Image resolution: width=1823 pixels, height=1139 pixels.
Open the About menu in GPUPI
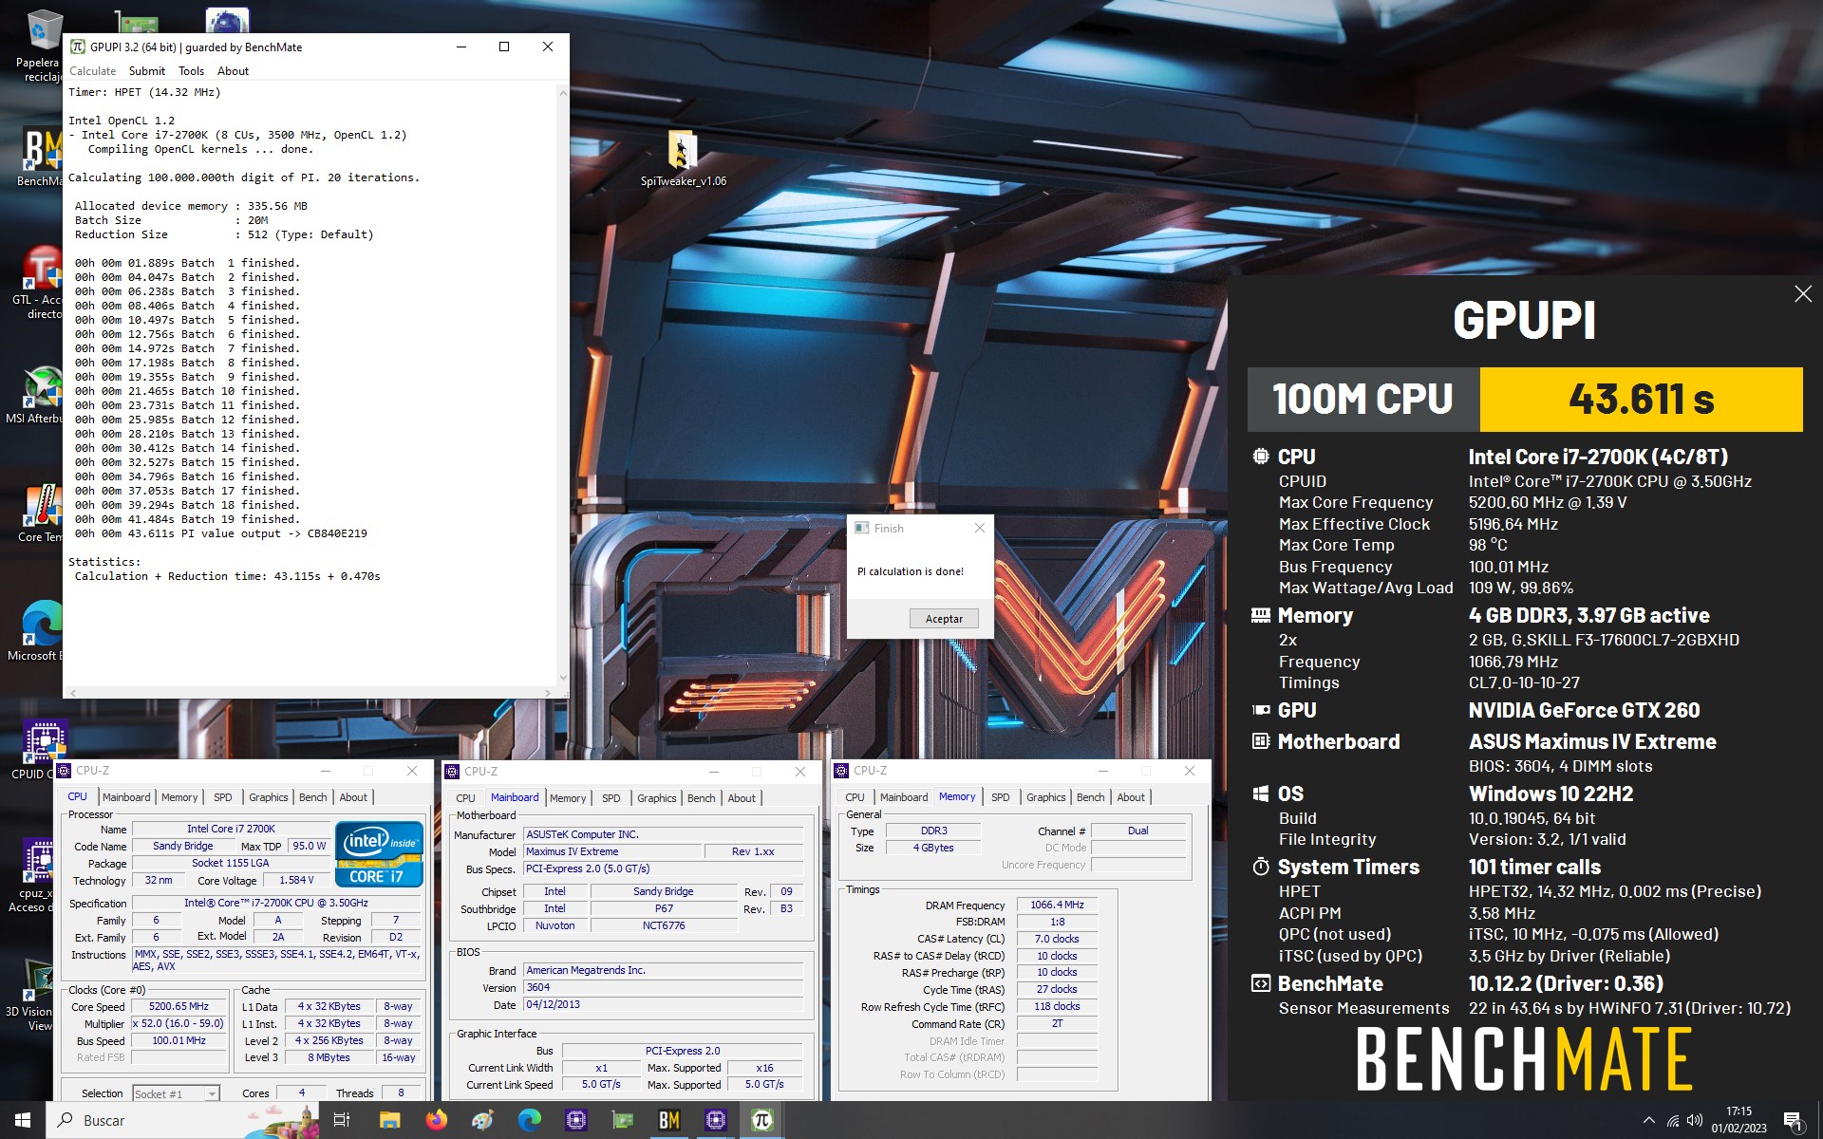(233, 71)
